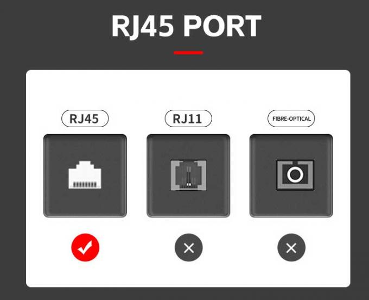Click the X circle under fibre-optical
The image size is (369, 300).
[x=291, y=247]
